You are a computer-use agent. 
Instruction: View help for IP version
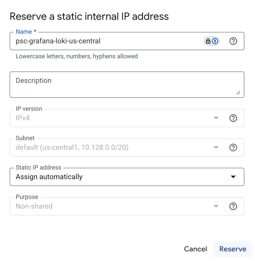(x=233, y=118)
